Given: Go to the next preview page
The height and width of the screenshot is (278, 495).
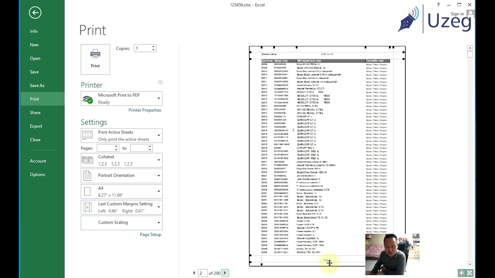Looking at the screenshot, I should [225, 273].
